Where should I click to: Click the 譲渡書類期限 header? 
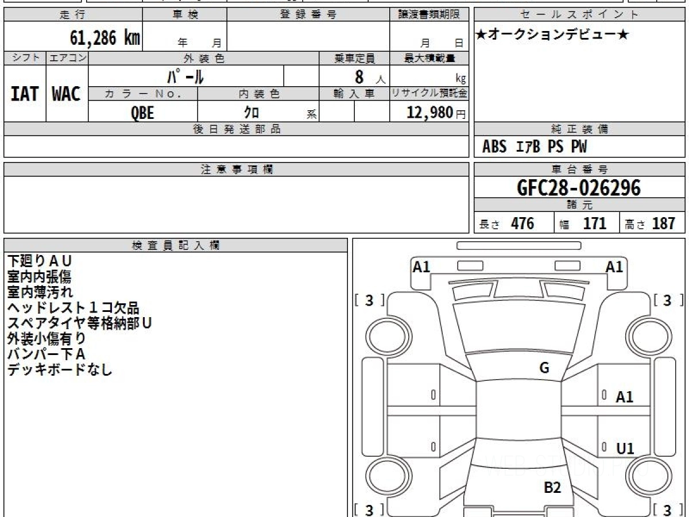429,15
